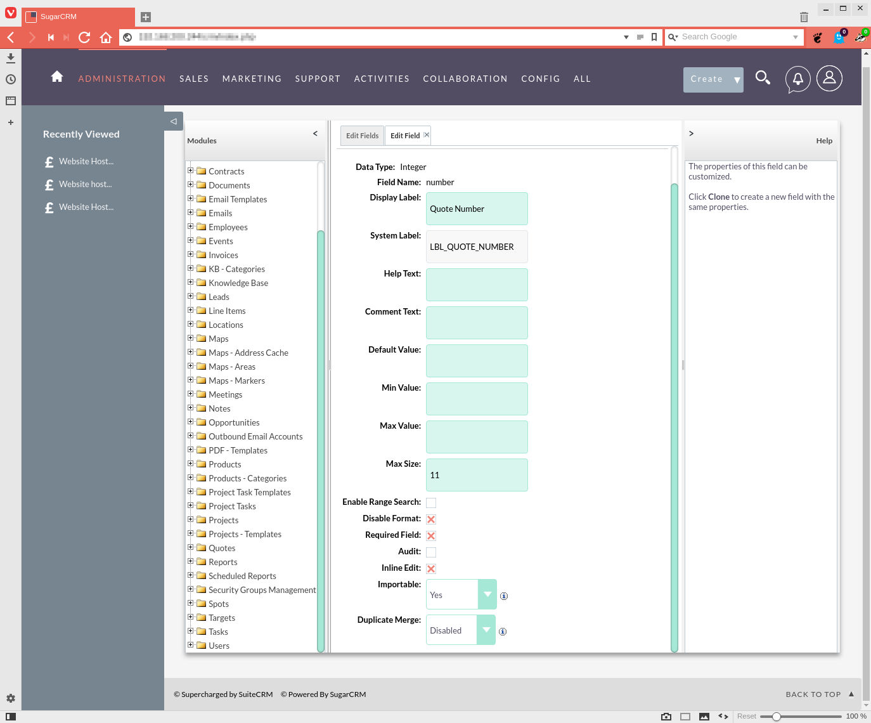
Task: Rewind to the first history page
Action: tap(51, 37)
